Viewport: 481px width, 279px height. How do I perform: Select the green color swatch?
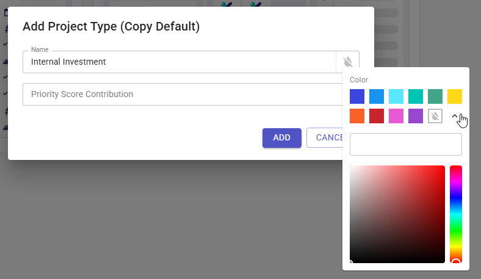coord(435,96)
